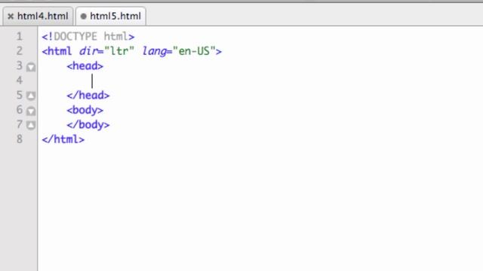Click the lang attribute name on line 2
The width and height of the screenshot is (483, 271).
click(x=154, y=51)
